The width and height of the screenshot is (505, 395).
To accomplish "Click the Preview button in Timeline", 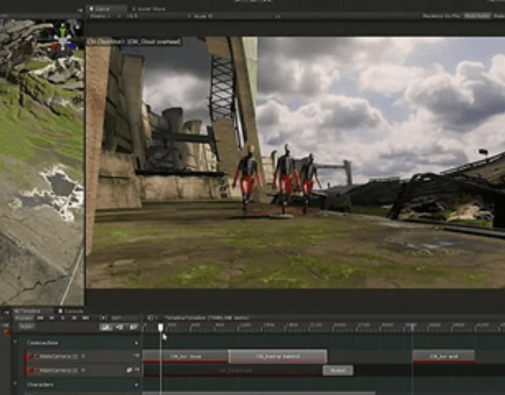I will click(25, 318).
